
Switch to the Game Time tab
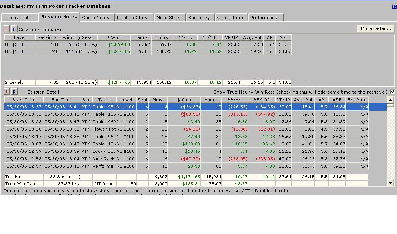point(230,18)
